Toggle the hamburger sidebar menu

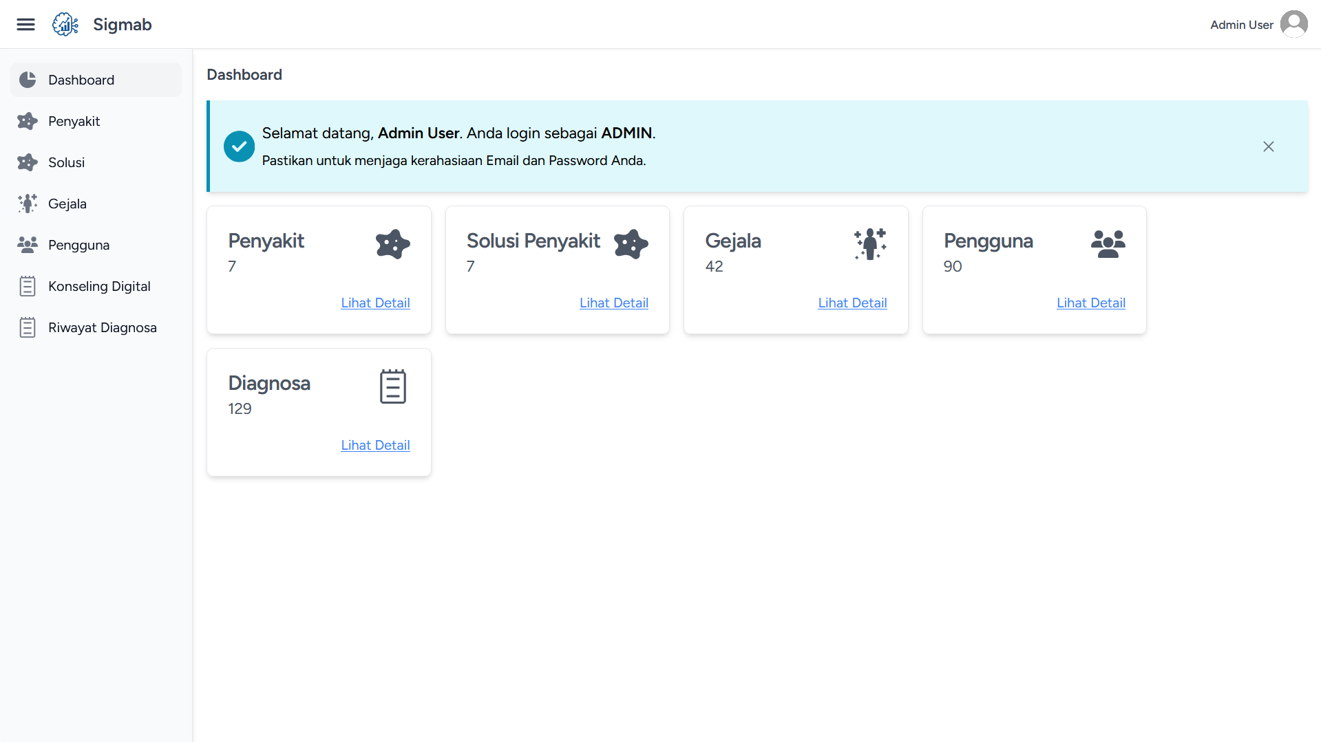point(25,25)
